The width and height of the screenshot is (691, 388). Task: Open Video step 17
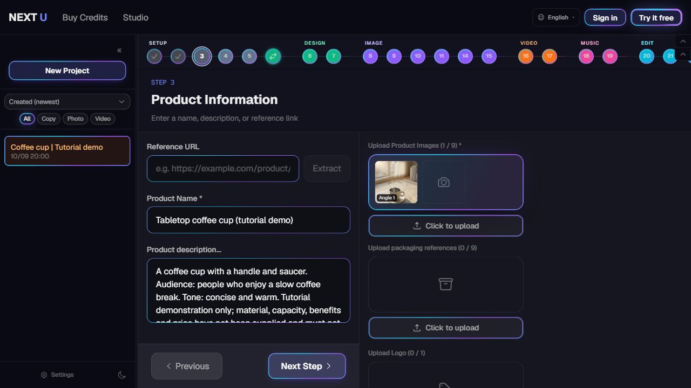(x=550, y=56)
